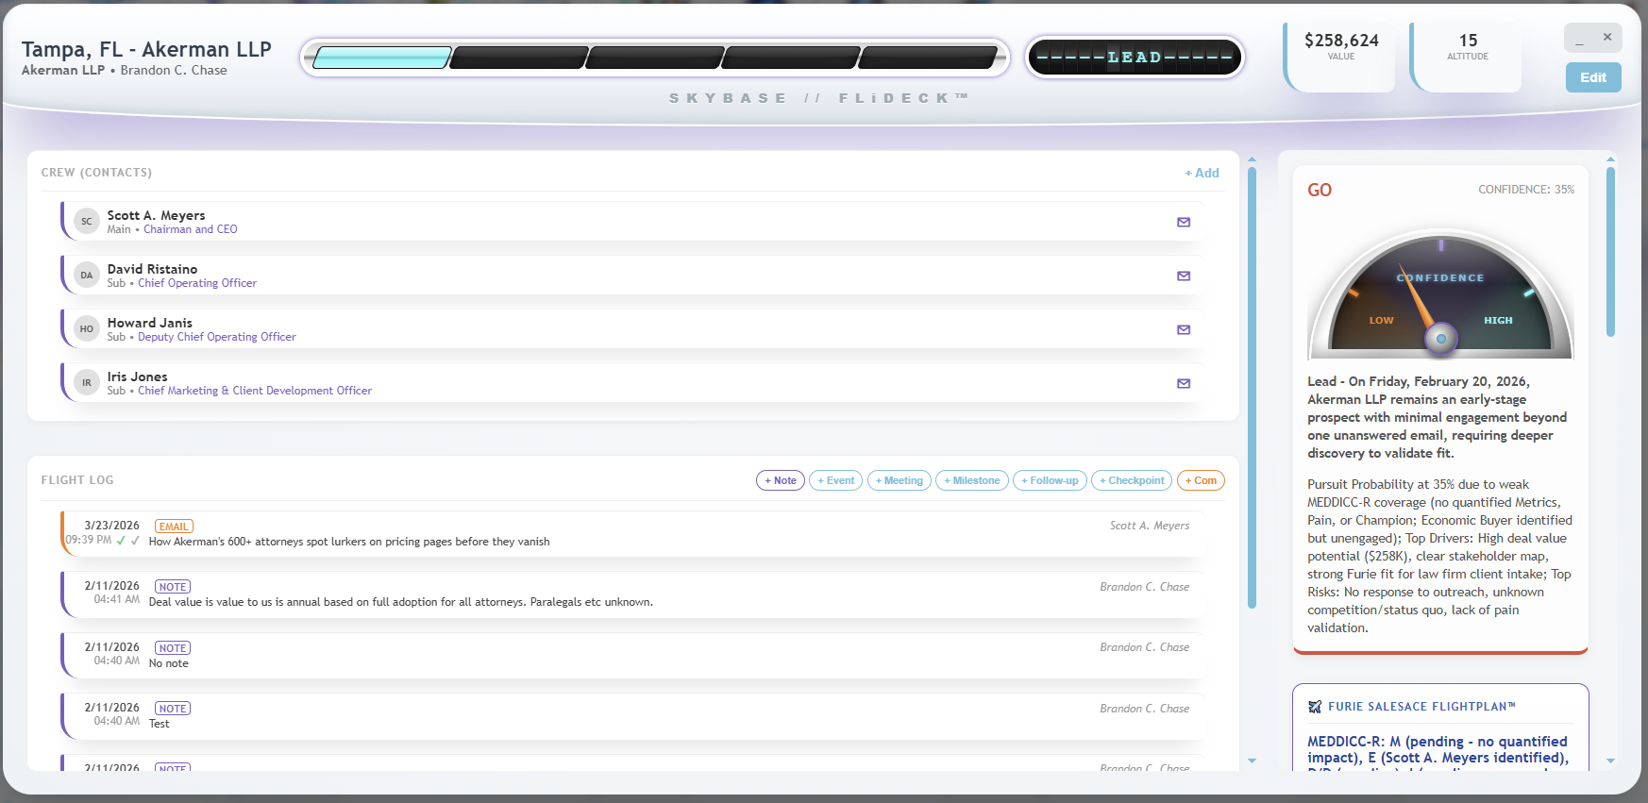
Task: Click the right panel scrollbar thumb
Action: (x=1610, y=251)
